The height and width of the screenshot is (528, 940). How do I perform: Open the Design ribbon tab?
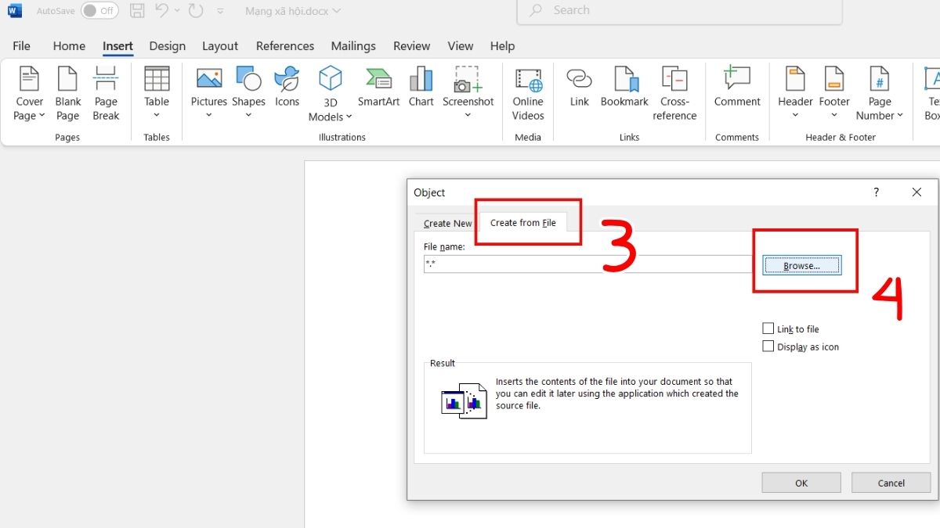(x=168, y=46)
